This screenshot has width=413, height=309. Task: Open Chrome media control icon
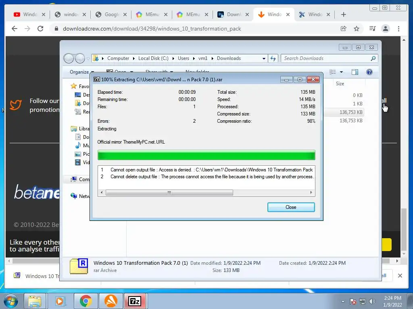(372, 29)
